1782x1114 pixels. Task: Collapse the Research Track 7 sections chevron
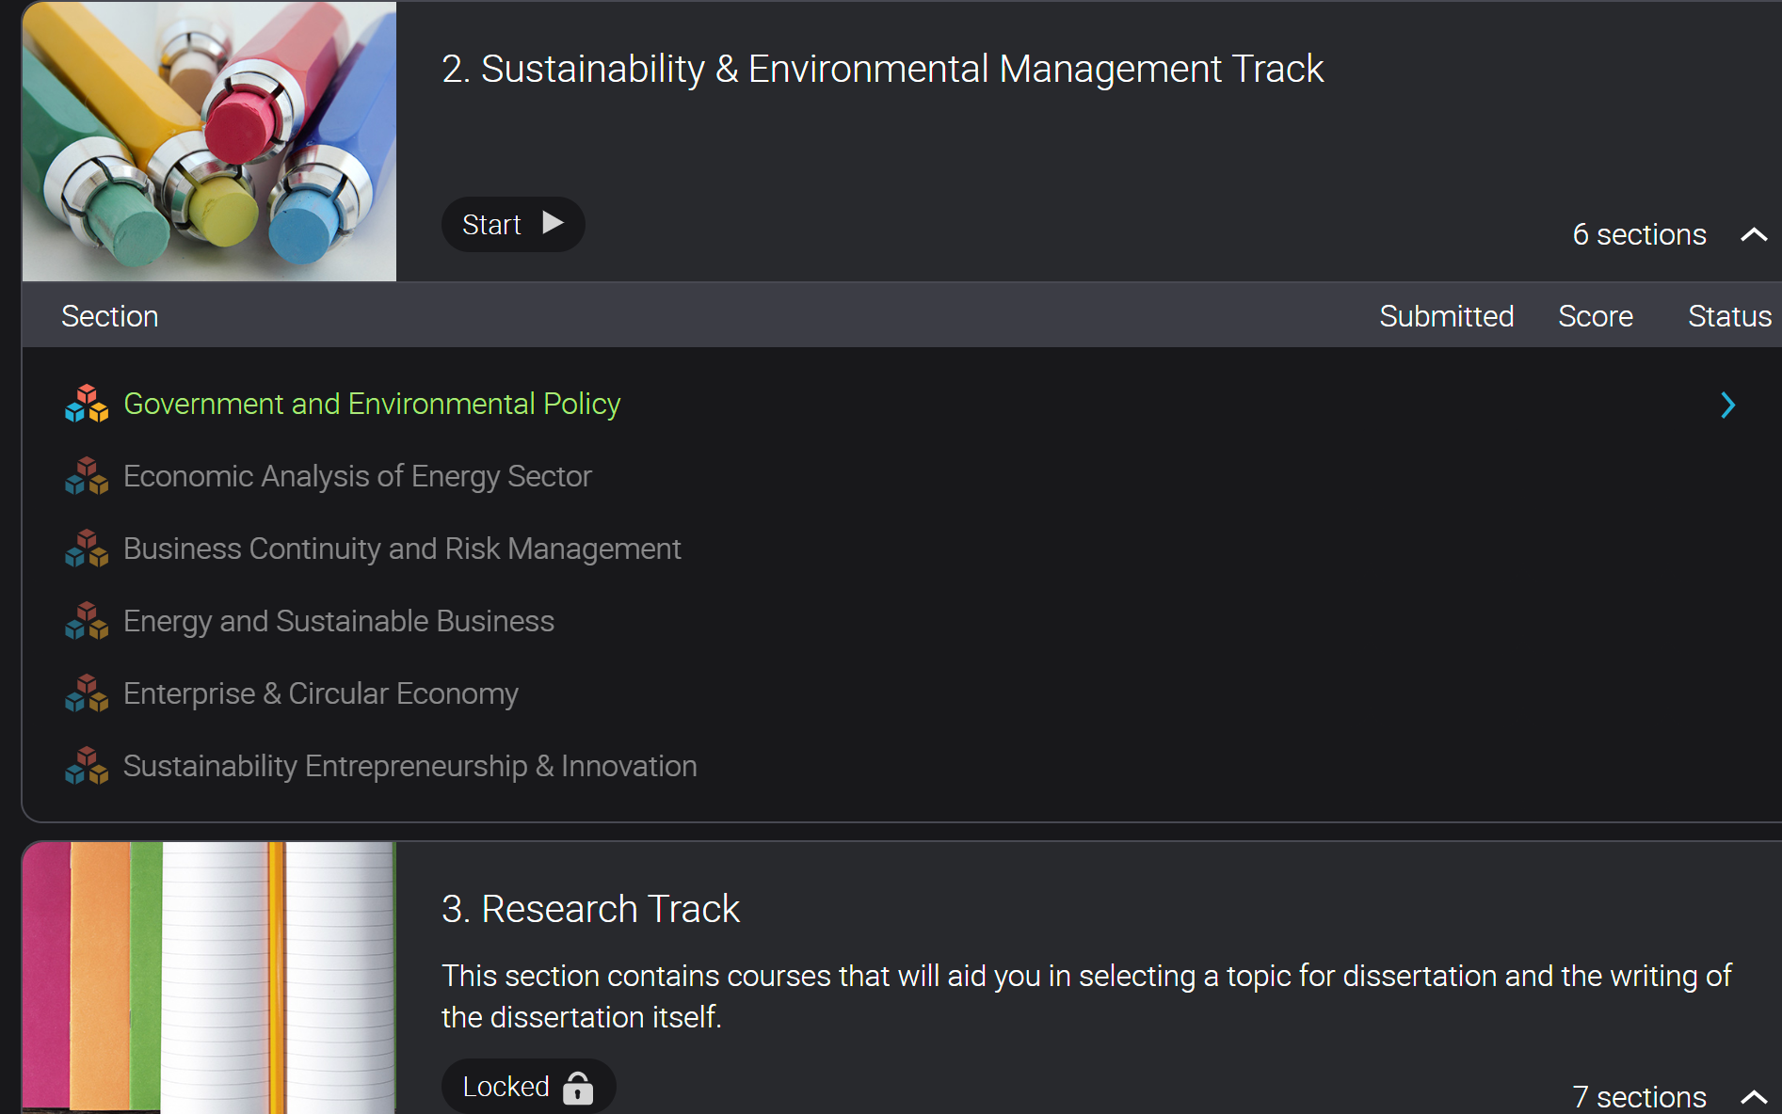click(1753, 1096)
